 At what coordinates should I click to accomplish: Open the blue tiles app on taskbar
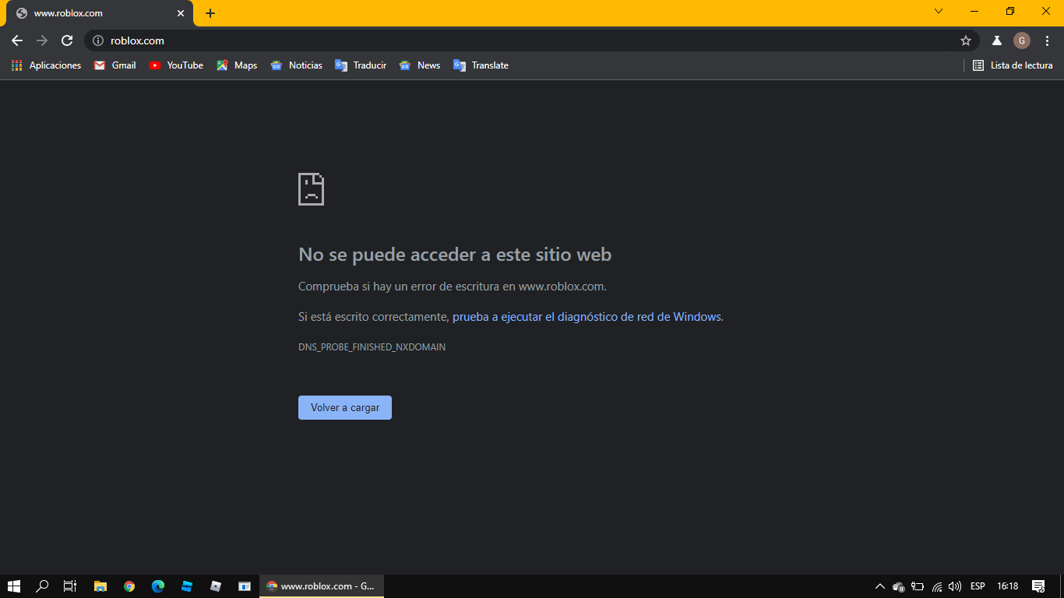coord(187,586)
